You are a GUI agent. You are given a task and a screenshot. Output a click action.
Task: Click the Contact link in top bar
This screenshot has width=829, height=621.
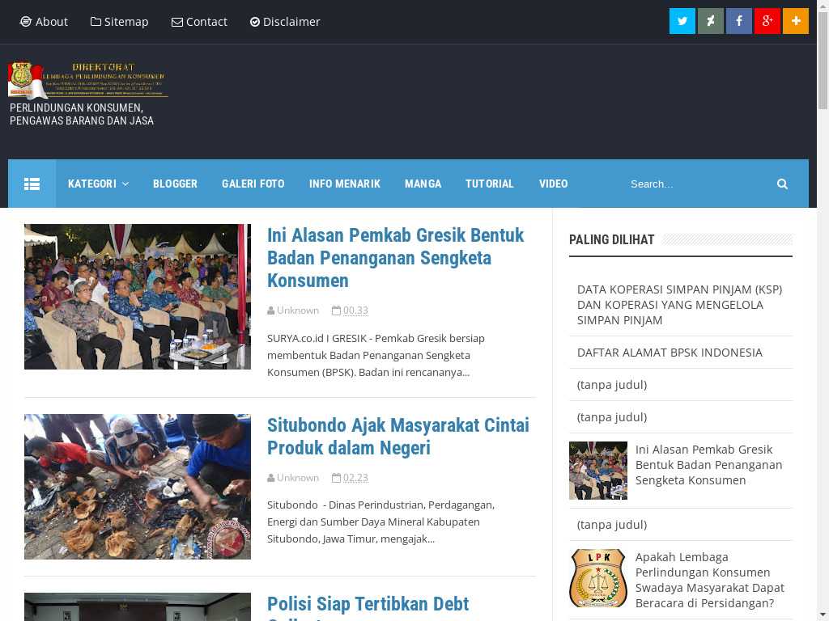(199, 22)
